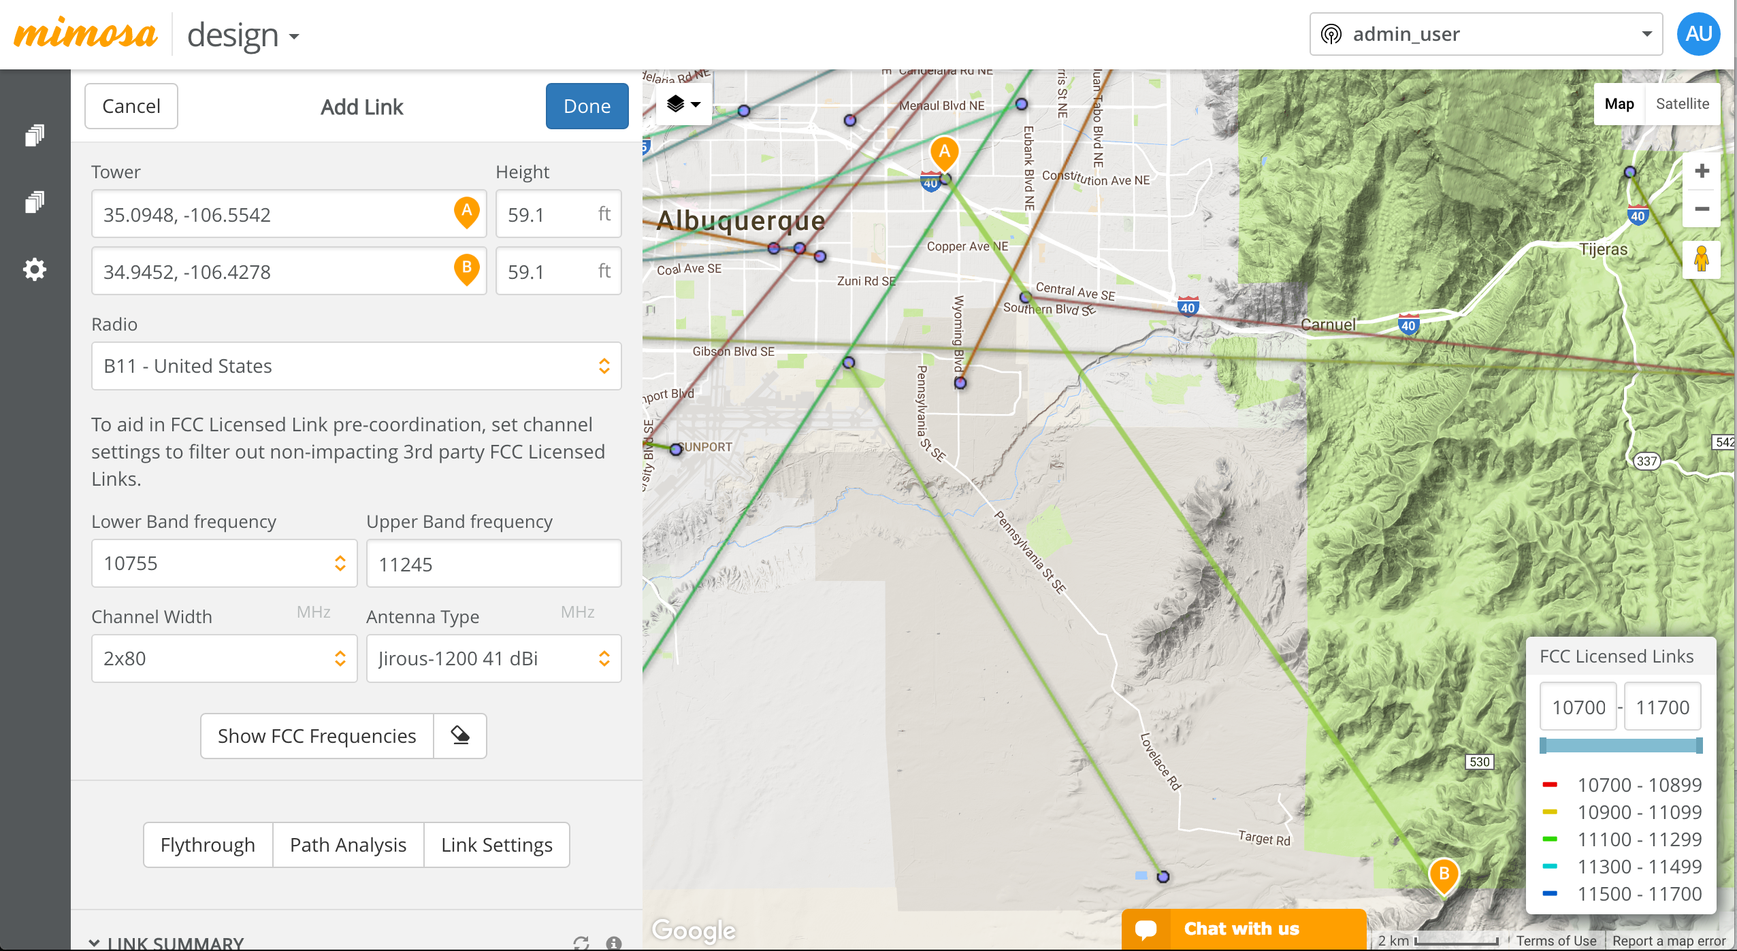Image resolution: width=1737 pixels, height=951 pixels.
Task: Click the Show FCC Frequencies button
Action: [x=317, y=735]
